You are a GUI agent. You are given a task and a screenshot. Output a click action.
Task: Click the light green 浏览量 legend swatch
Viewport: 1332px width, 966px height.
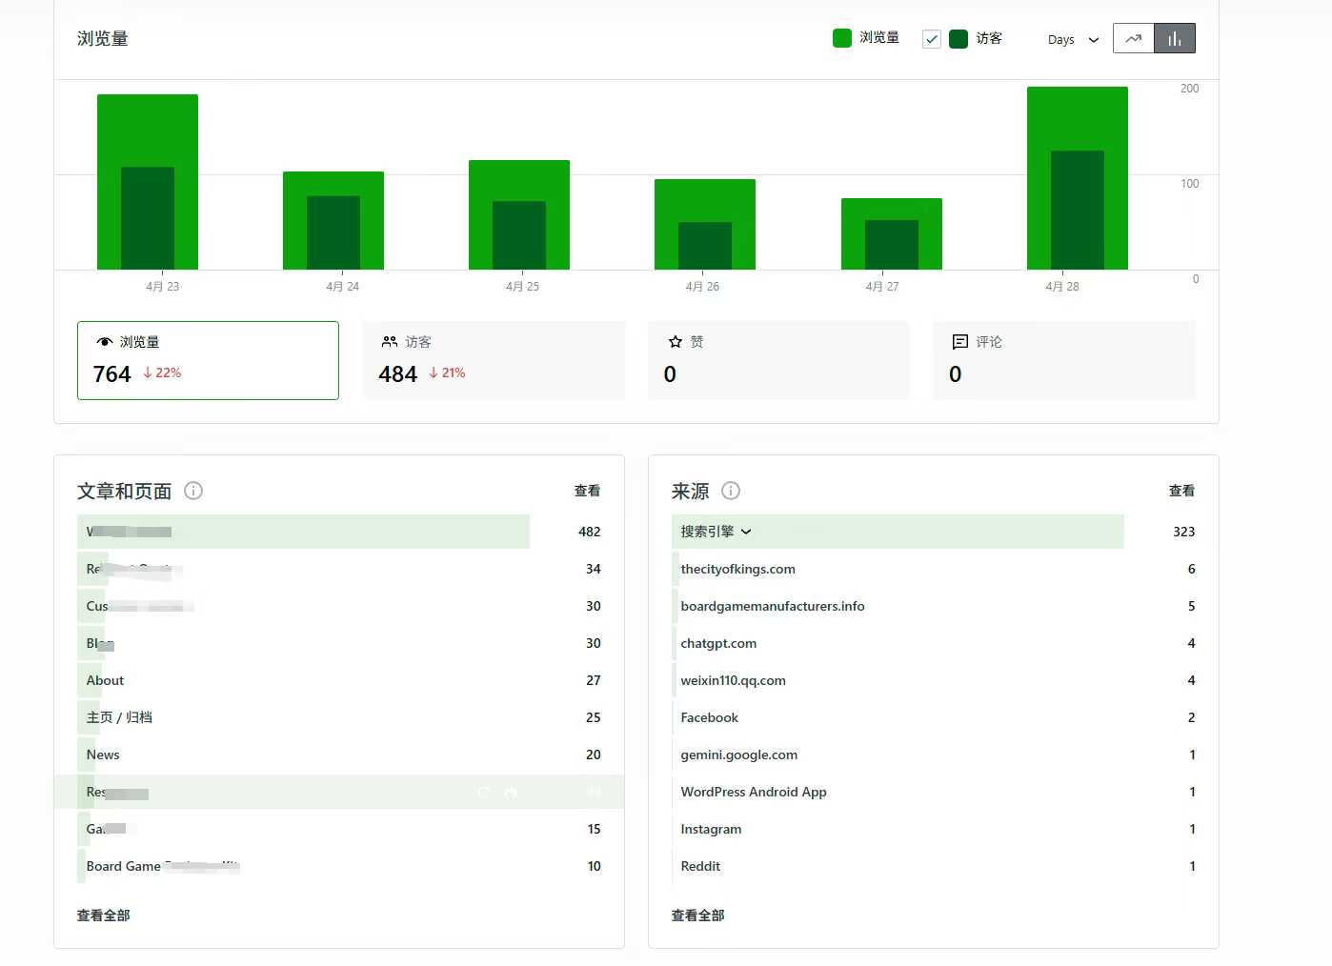click(842, 38)
